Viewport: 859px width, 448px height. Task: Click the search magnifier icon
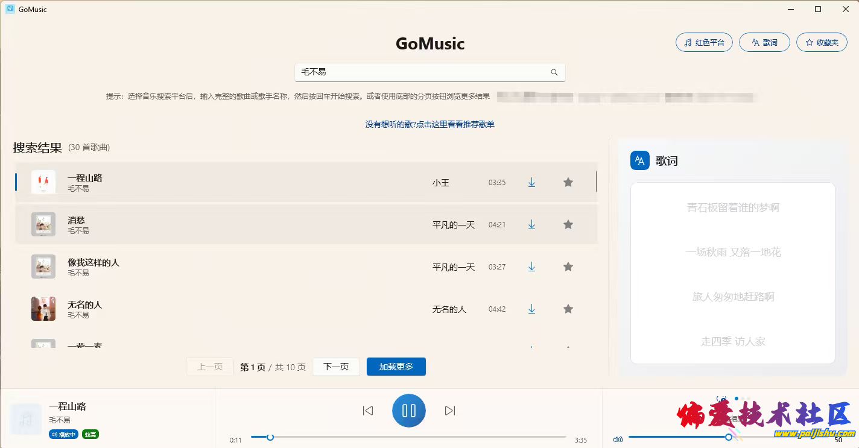point(554,72)
